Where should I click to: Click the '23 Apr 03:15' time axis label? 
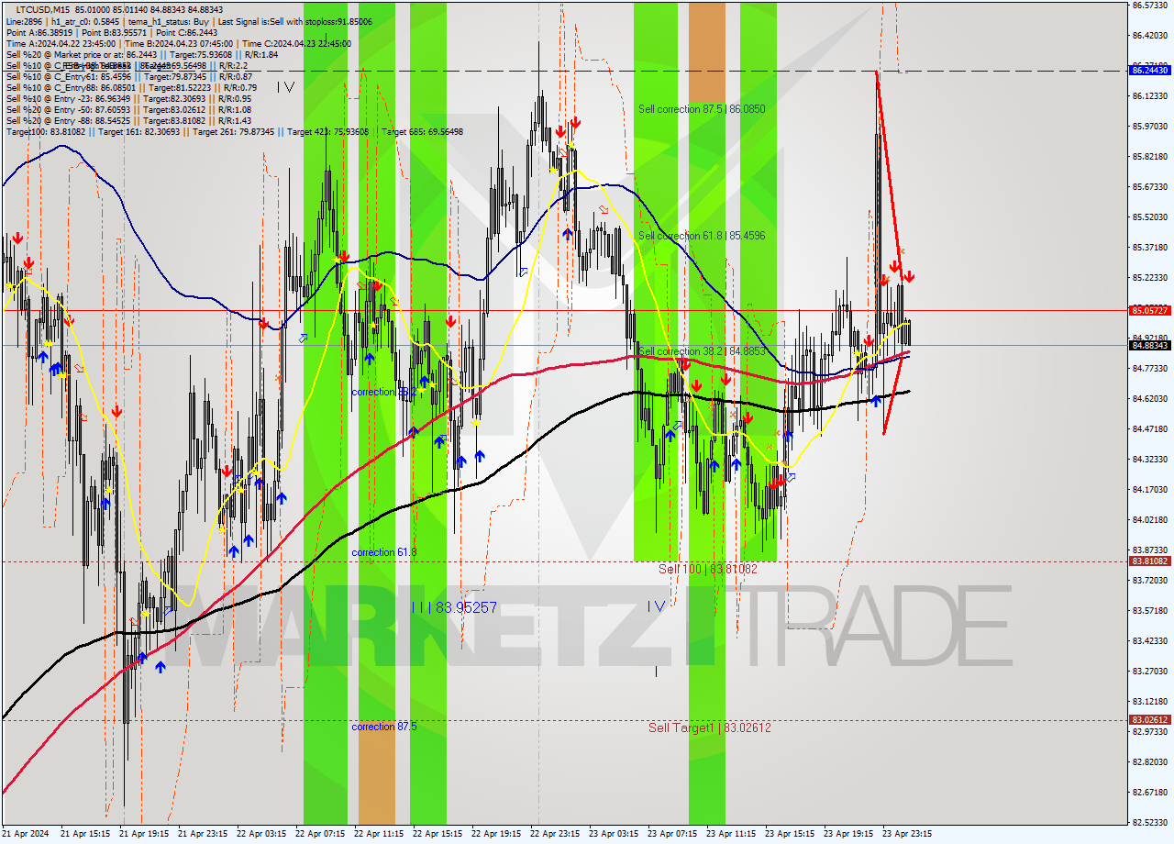[x=614, y=834]
